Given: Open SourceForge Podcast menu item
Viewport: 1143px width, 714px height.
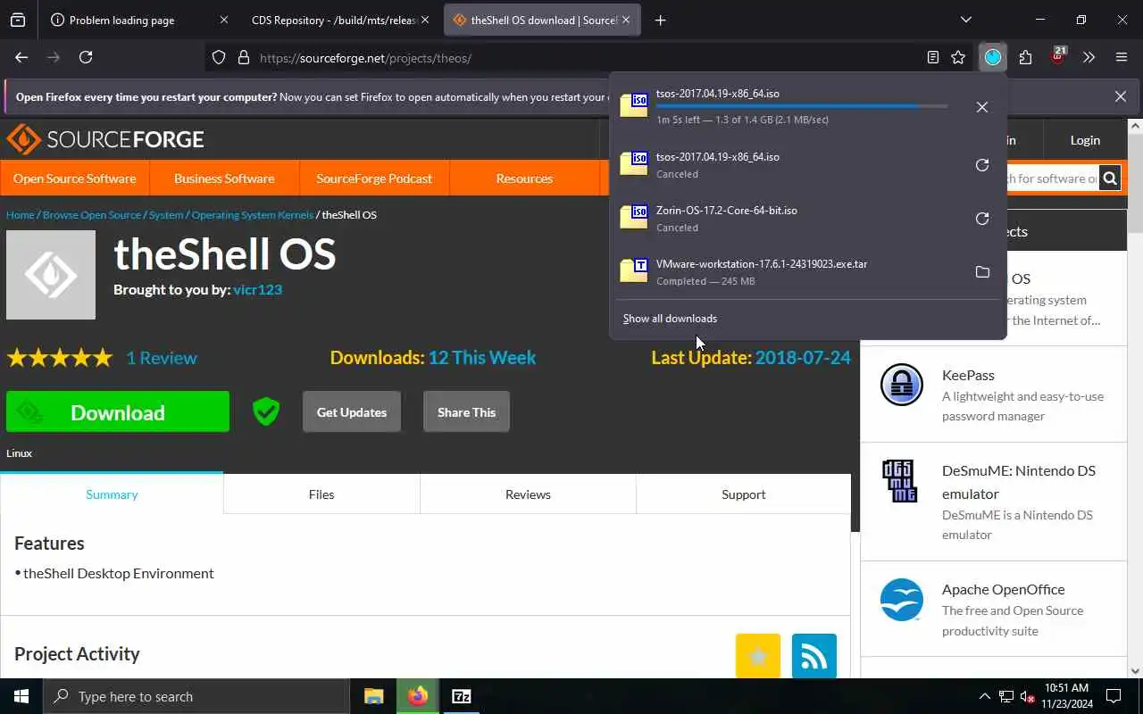Looking at the screenshot, I should [374, 178].
